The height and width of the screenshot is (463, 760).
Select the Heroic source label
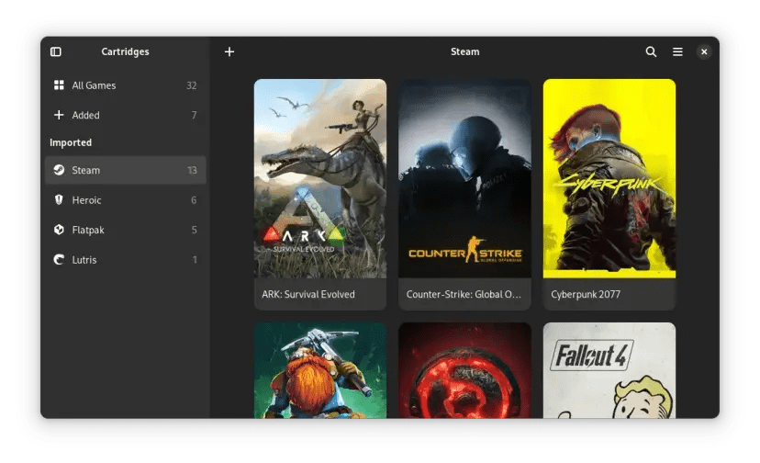coord(86,200)
